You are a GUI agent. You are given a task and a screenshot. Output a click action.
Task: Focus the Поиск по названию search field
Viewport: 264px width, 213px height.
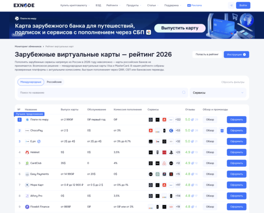[103, 93]
